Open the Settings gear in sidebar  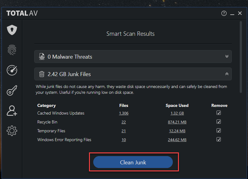[x=12, y=131]
